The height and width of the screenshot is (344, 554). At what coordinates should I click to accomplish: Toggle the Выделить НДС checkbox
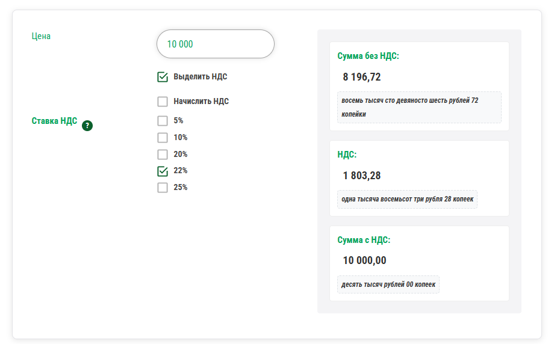[163, 77]
